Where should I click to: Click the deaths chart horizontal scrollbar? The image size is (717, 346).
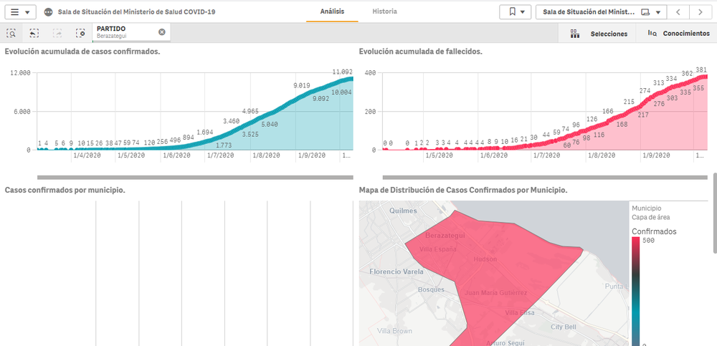coord(534,176)
